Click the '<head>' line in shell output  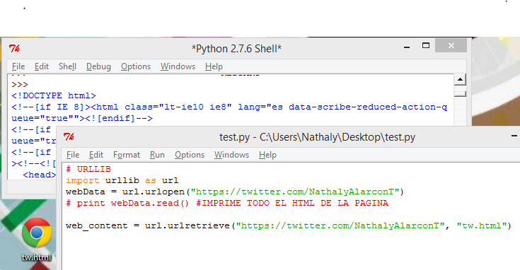coord(39,175)
